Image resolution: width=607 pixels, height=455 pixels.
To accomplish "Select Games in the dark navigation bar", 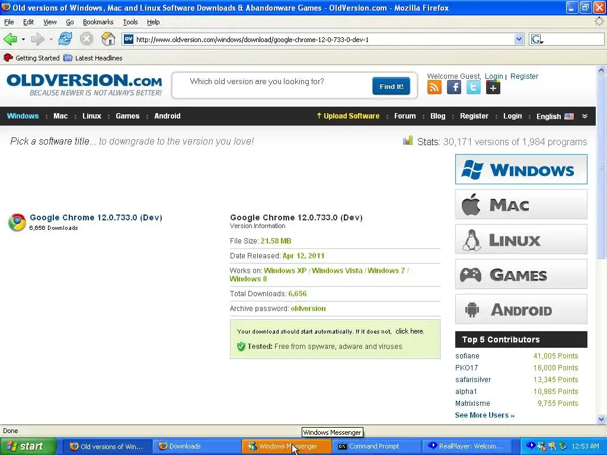I will [127, 116].
